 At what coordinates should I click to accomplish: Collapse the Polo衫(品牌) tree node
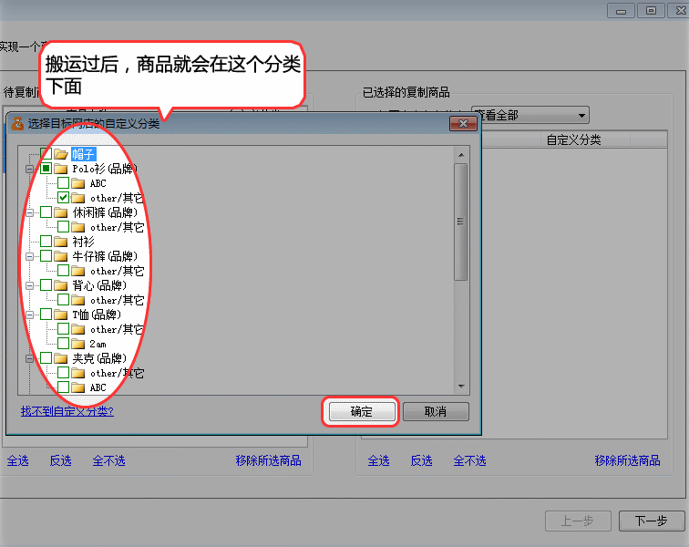pyautogui.click(x=29, y=169)
